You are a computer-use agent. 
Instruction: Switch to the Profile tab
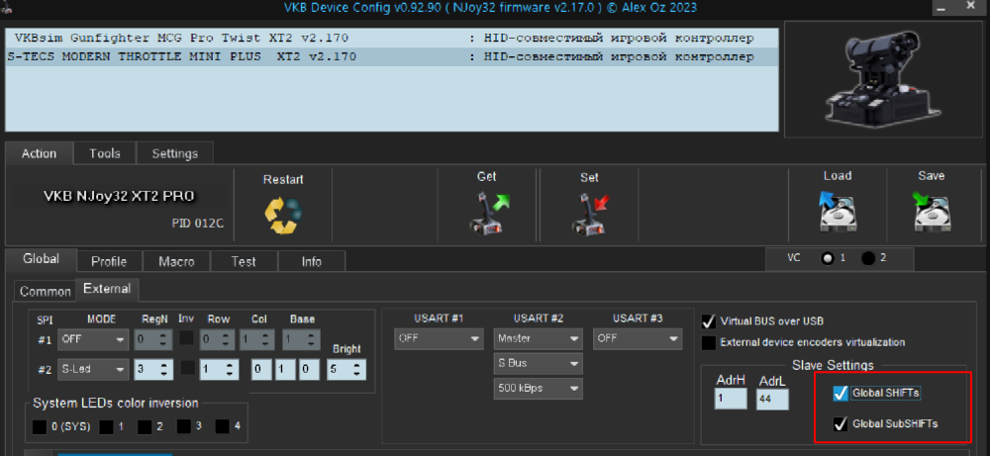pos(109,261)
